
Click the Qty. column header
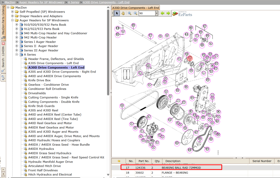click(157, 161)
